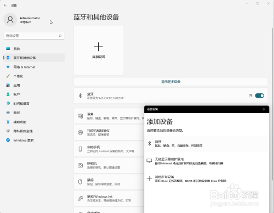The width and height of the screenshot is (274, 213).
Task: Open the Administrator account avatar
Action: 10,20
